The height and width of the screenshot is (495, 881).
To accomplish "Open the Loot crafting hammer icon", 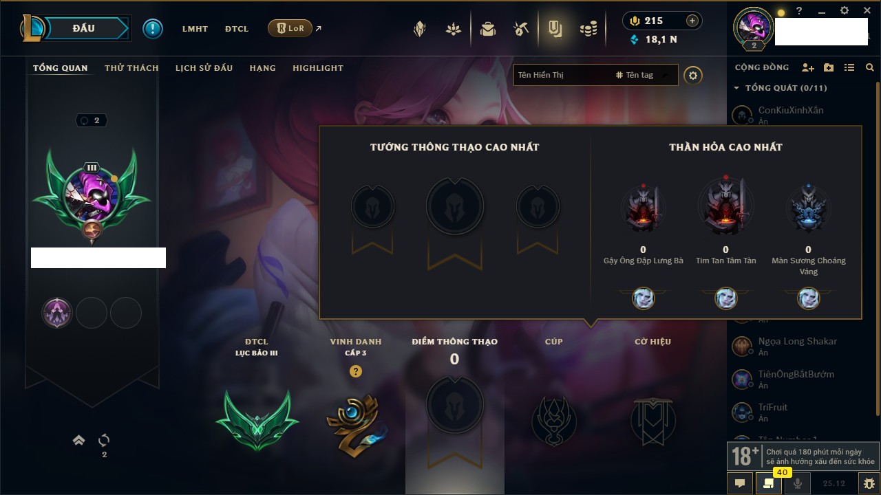I will tap(520, 29).
